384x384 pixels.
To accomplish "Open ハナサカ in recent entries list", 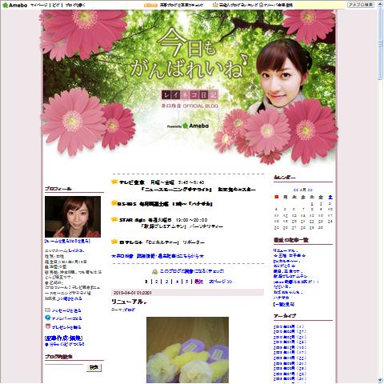I will point(281,298).
